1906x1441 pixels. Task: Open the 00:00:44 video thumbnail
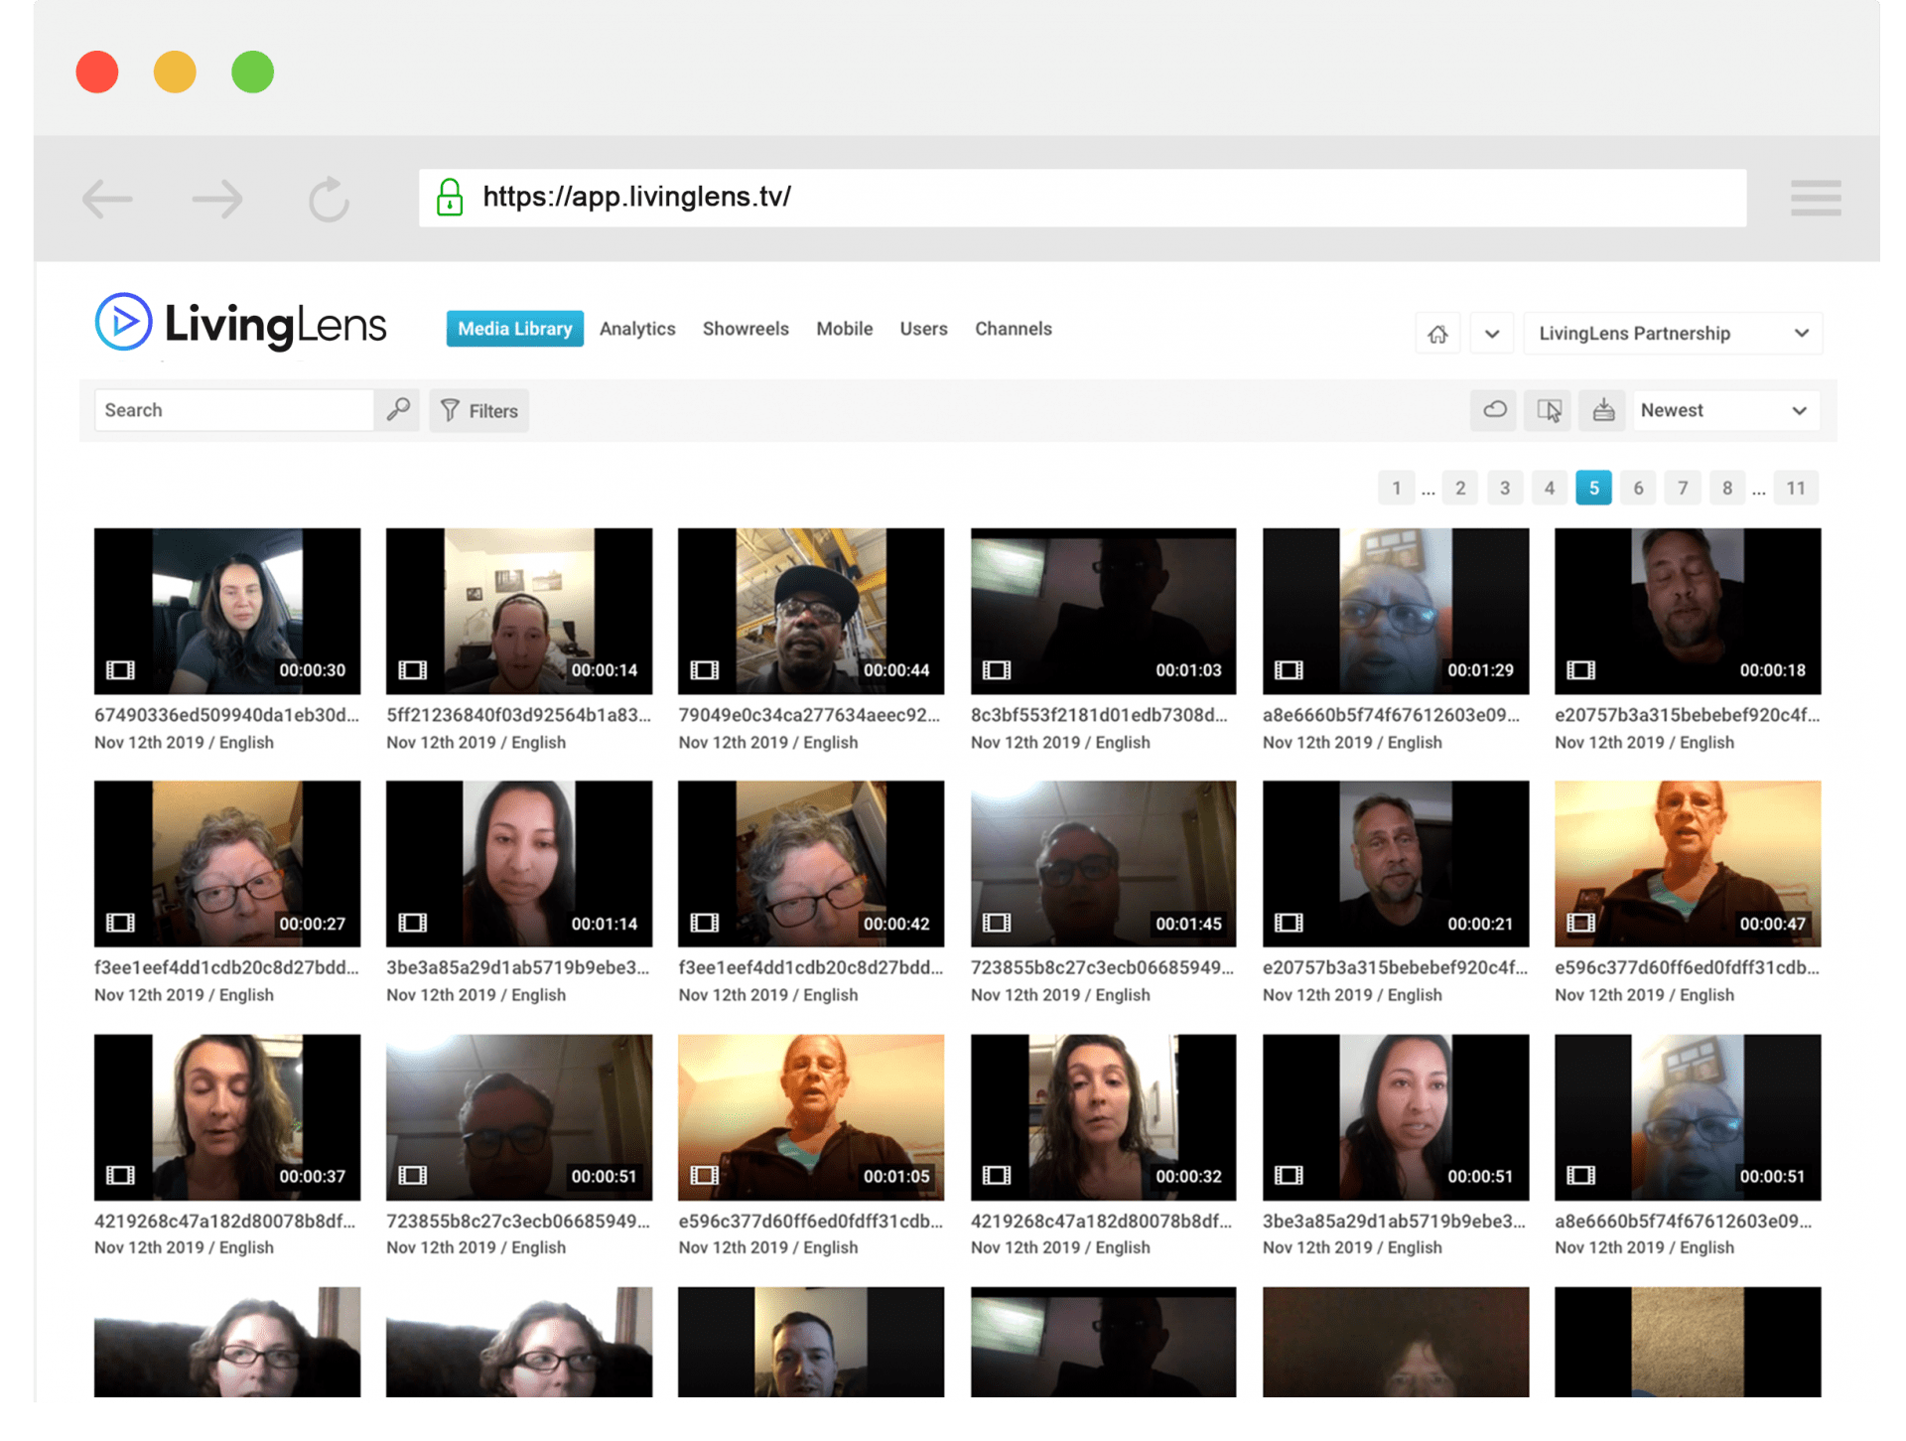click(x=811, y=611)
